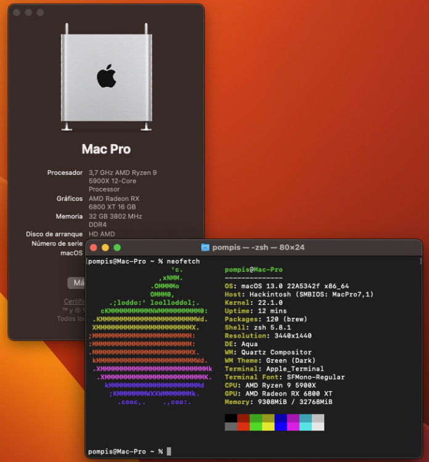The image size is (429, 462).
Task: Click the green 'pompis@Mac-Pro' neofetch header
Action: pyautogui.click(x=253, y=270)
